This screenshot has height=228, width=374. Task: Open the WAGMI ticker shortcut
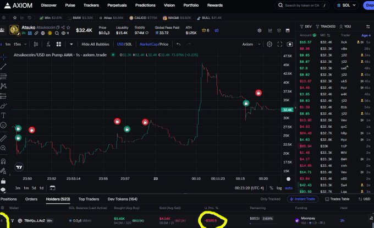click(177, 18)
